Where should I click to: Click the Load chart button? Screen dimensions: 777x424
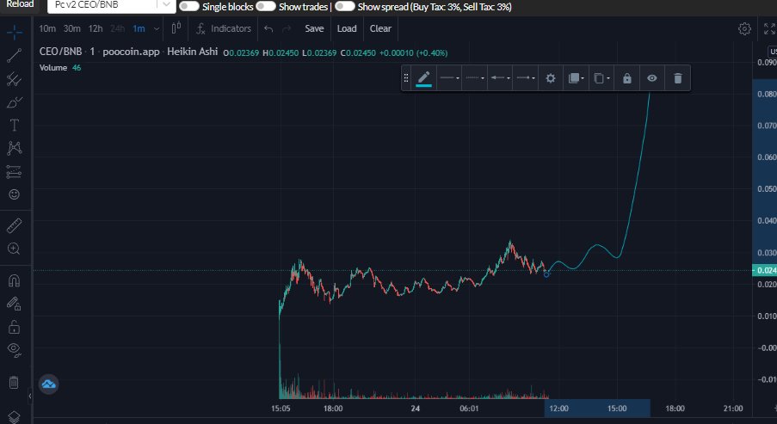click(x=347, y=28)
